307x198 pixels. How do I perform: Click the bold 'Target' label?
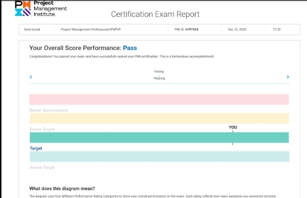coord(36,148)
